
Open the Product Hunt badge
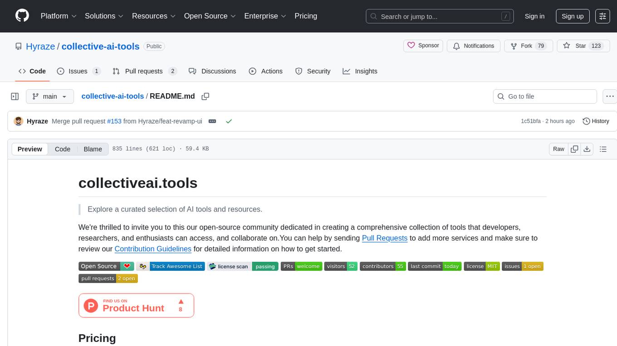pos(136,305)
